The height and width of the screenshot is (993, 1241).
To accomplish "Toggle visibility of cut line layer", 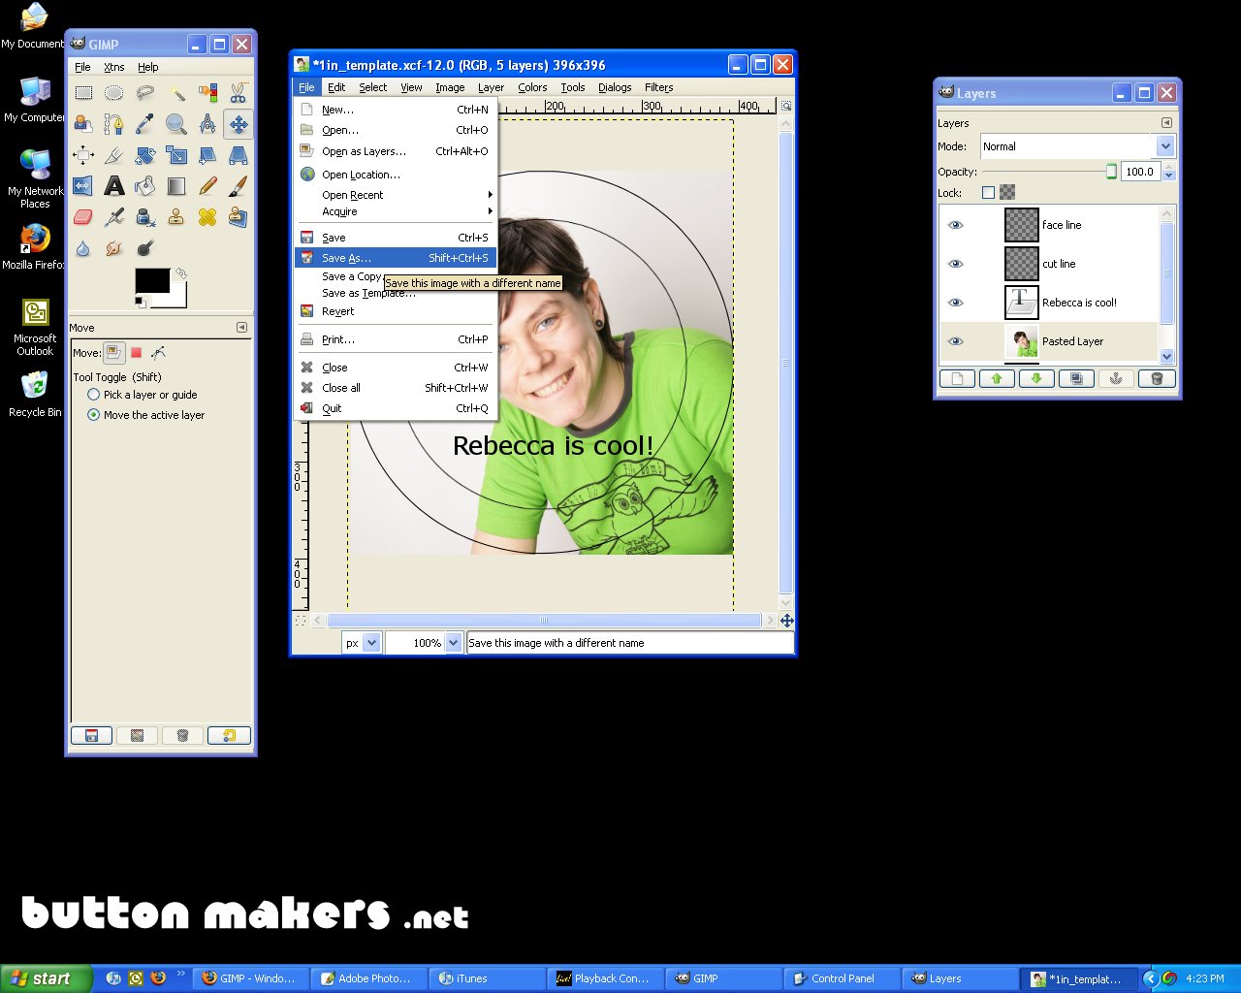I will pyautogui.click(x=956, y=264).
